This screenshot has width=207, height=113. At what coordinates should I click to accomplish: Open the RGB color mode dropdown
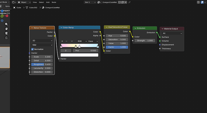(82, 41)
